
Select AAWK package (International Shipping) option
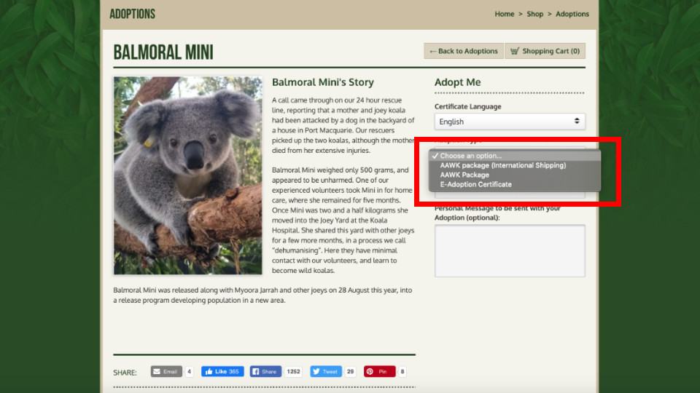[502, 165]
